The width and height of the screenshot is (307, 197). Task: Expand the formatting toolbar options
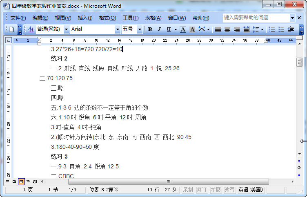pyautogui.click(x=302, y=29)
